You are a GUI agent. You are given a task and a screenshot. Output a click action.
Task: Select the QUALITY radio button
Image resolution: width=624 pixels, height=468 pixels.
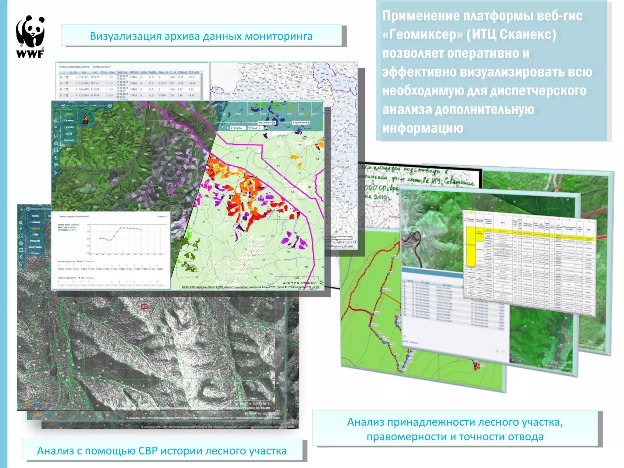tap(86, 261)
